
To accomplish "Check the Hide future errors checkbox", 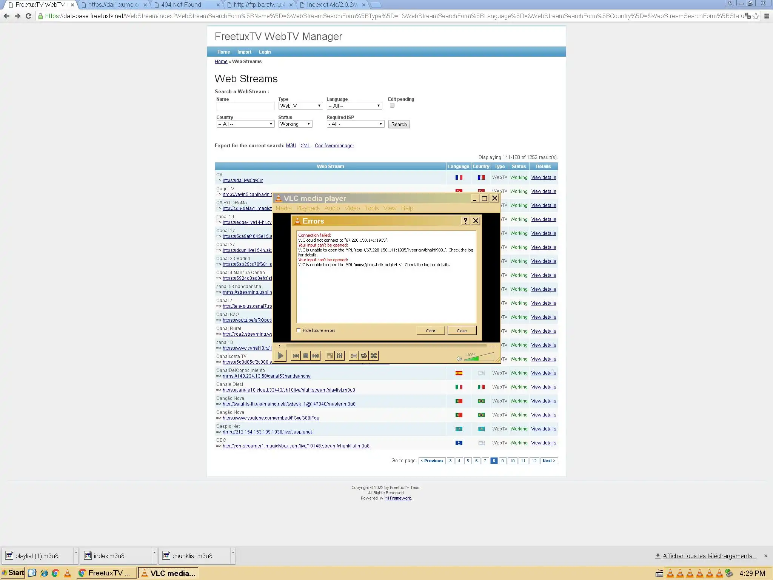I will click(x=299, y=330).
